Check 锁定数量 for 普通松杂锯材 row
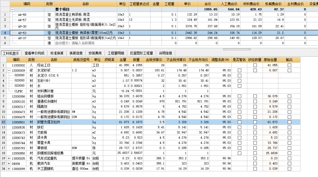318x177 pixels. (x=255, y=101)
